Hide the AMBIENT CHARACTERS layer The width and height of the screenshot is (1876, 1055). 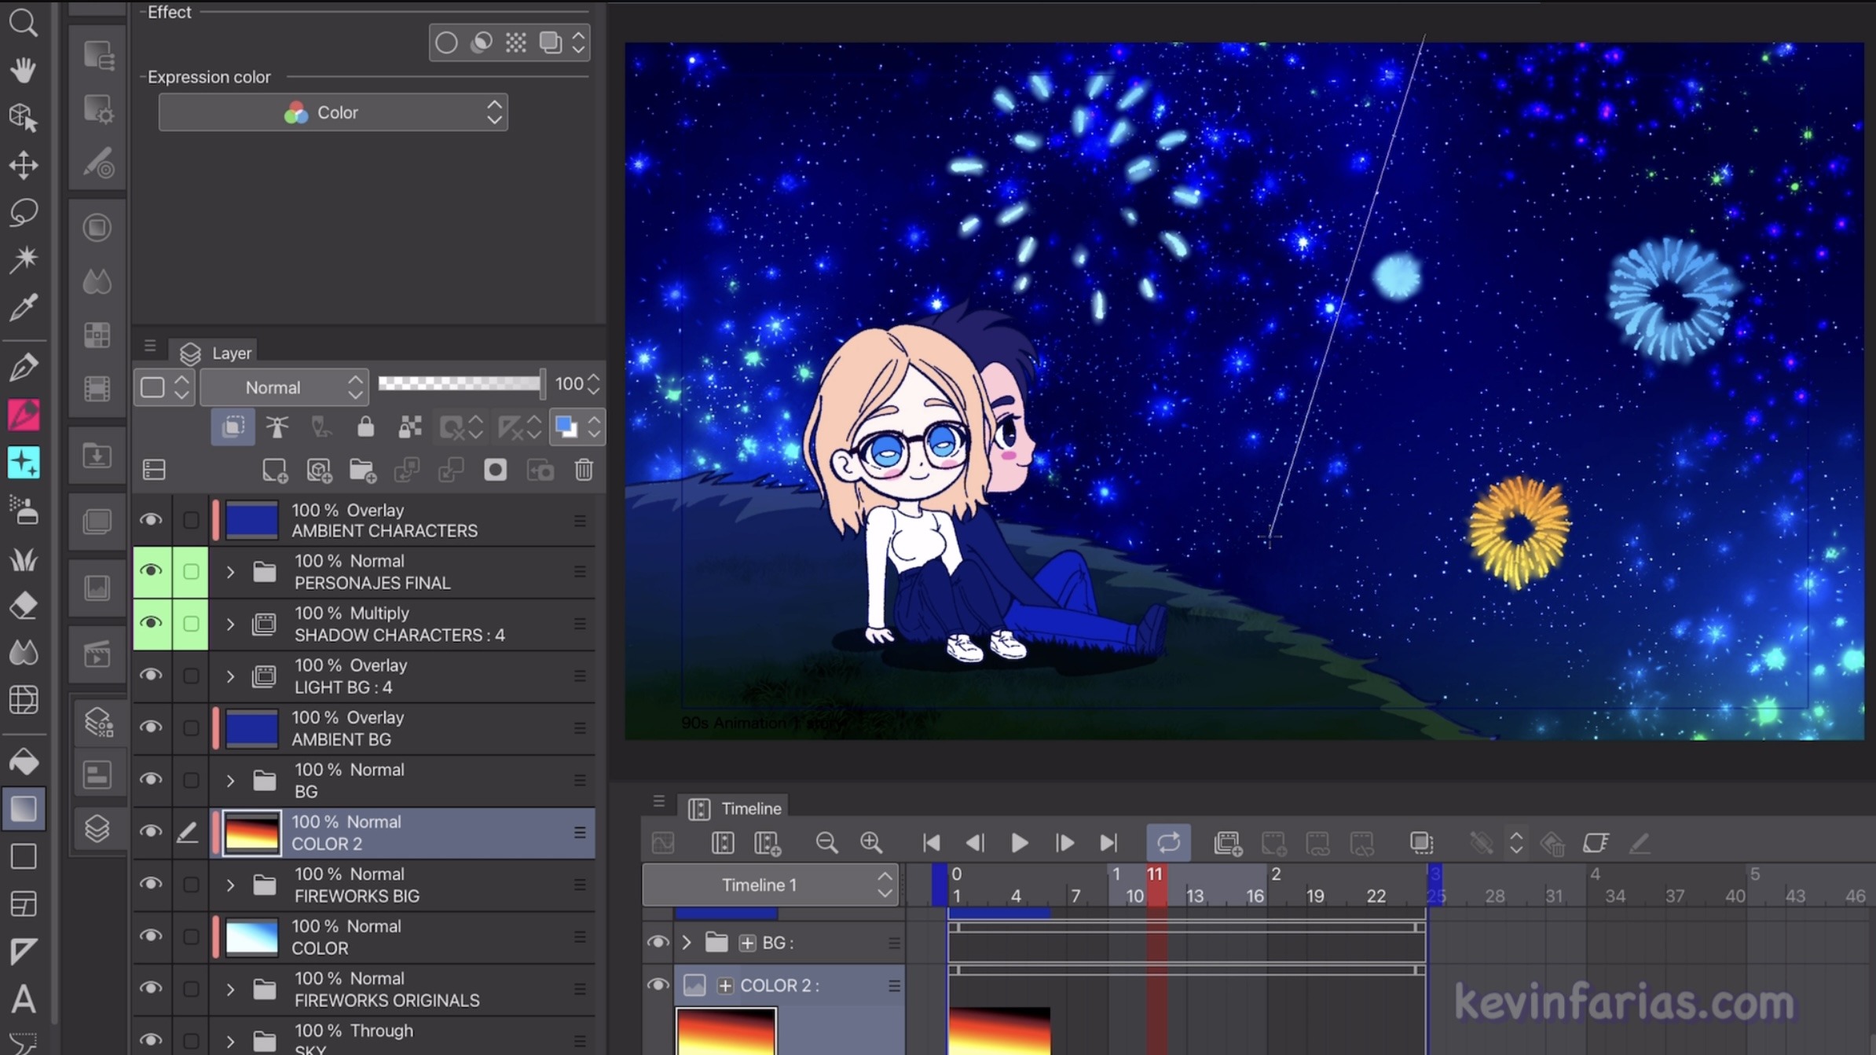click(150, 520)
